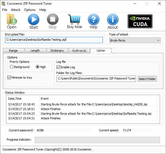
Task: Switch to the Dictionary tab
Action: (x=57, y=51)
